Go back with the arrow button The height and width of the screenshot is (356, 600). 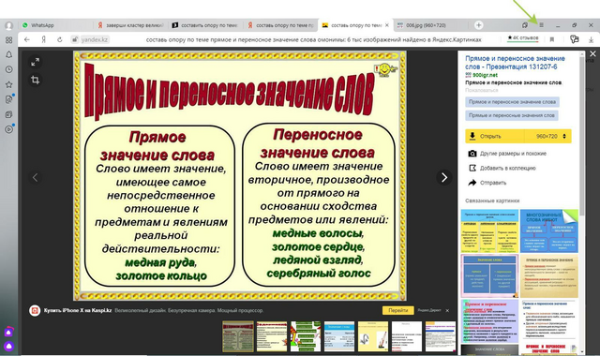click(x=27, y=39)
